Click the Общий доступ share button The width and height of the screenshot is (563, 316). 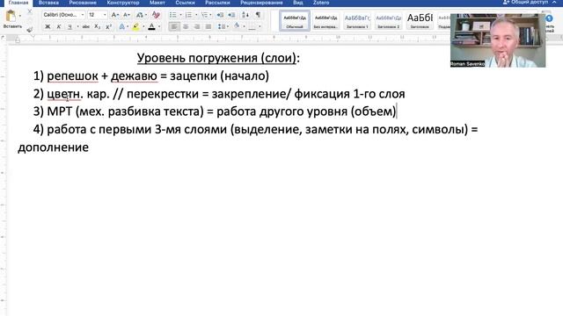(x=526, y=2)
